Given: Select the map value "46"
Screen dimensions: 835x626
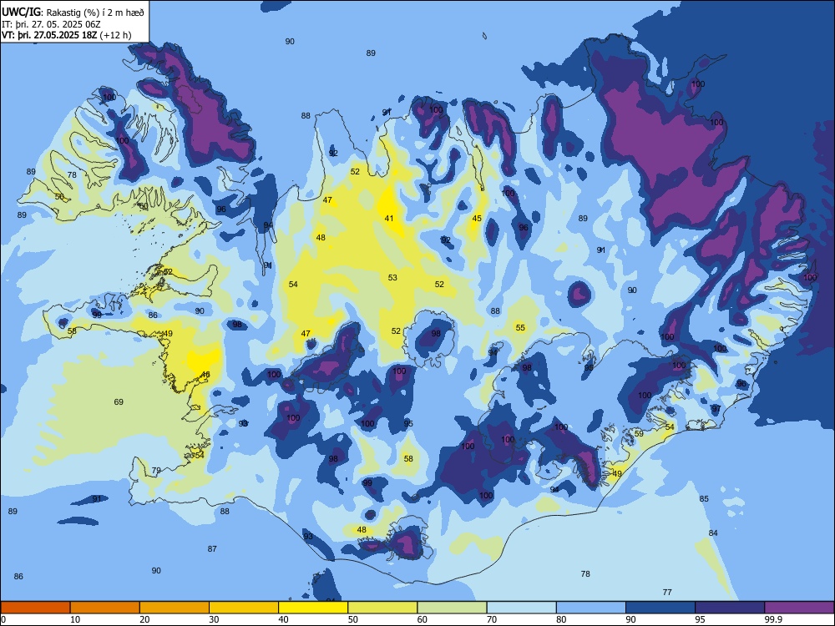Looking at the screenshot, I should click(x=205, y=375).
